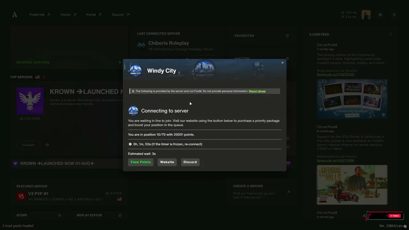This screenshot has height=230, width=409.
Task: Click the Windy City logo in the dialog header
Action: coord(135,71)
